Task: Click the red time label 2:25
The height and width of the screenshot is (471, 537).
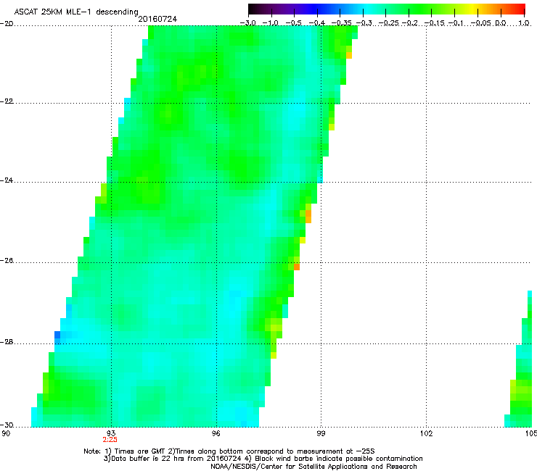Action: pos(110,440)
